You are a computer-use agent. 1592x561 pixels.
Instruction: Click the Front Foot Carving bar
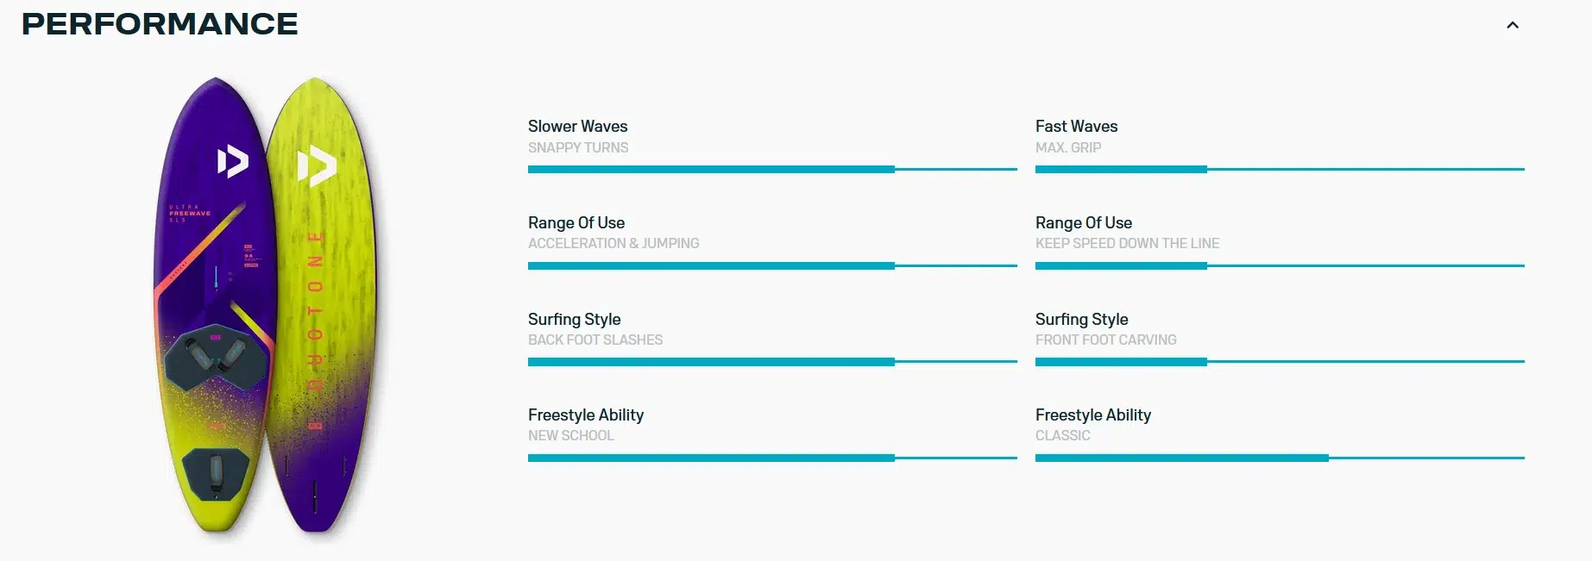point(1280,362)
